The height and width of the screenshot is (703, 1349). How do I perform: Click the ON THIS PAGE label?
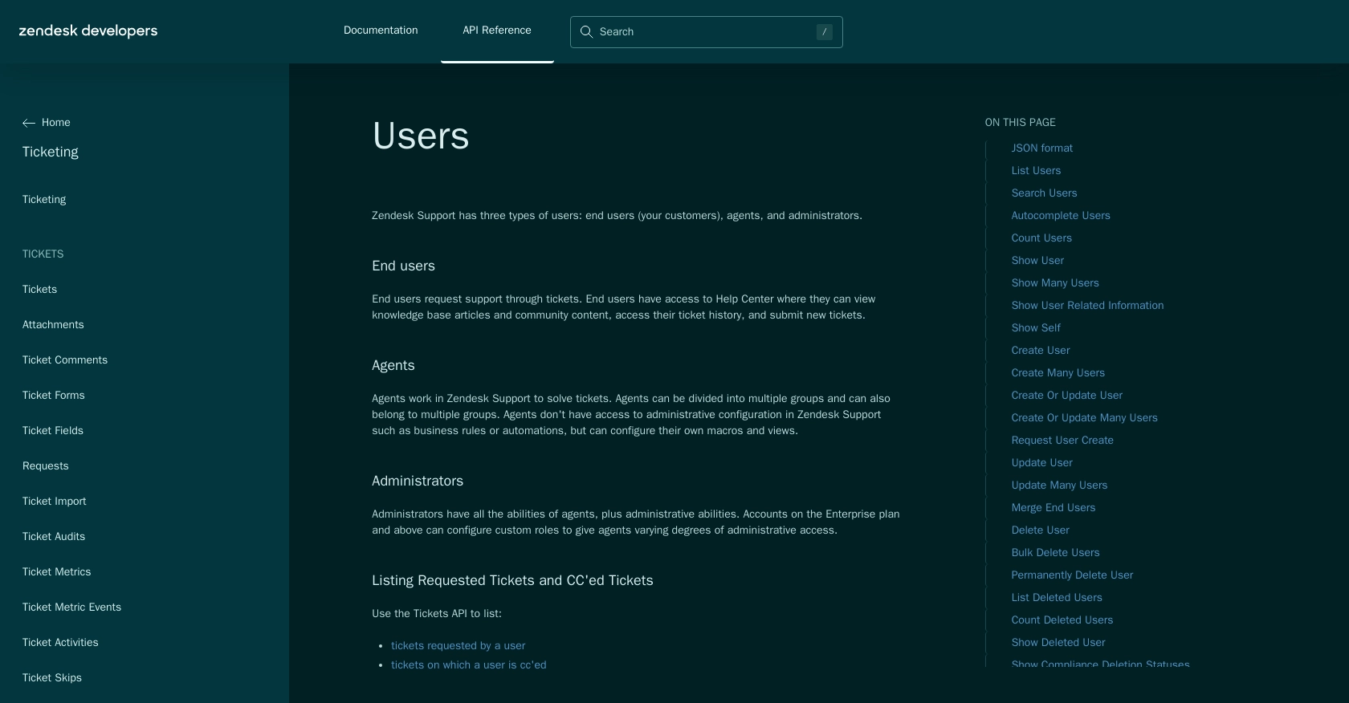pyautogui.click(x=1021, y=123)
